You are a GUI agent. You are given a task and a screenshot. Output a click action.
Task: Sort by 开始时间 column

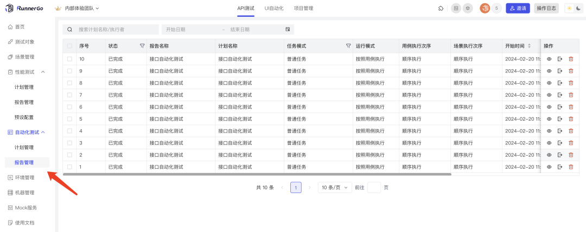pos(529,46)
